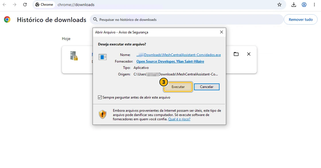Open the Downloads\MeshCentralAssistant-Convidados.exe file name link
This screenshot has width=321, height=168.
(179, 55)
